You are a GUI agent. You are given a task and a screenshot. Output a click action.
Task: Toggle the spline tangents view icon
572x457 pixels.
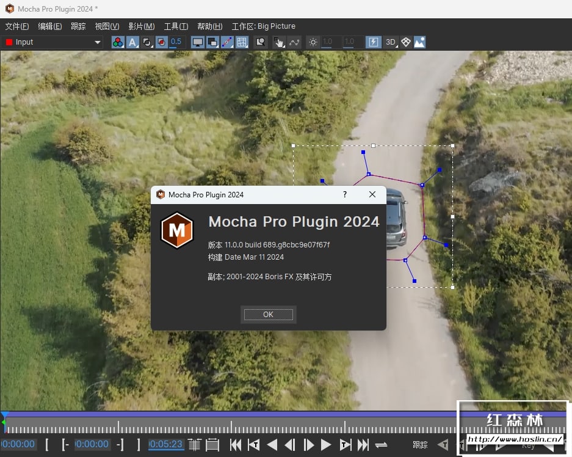pos(227,42)
